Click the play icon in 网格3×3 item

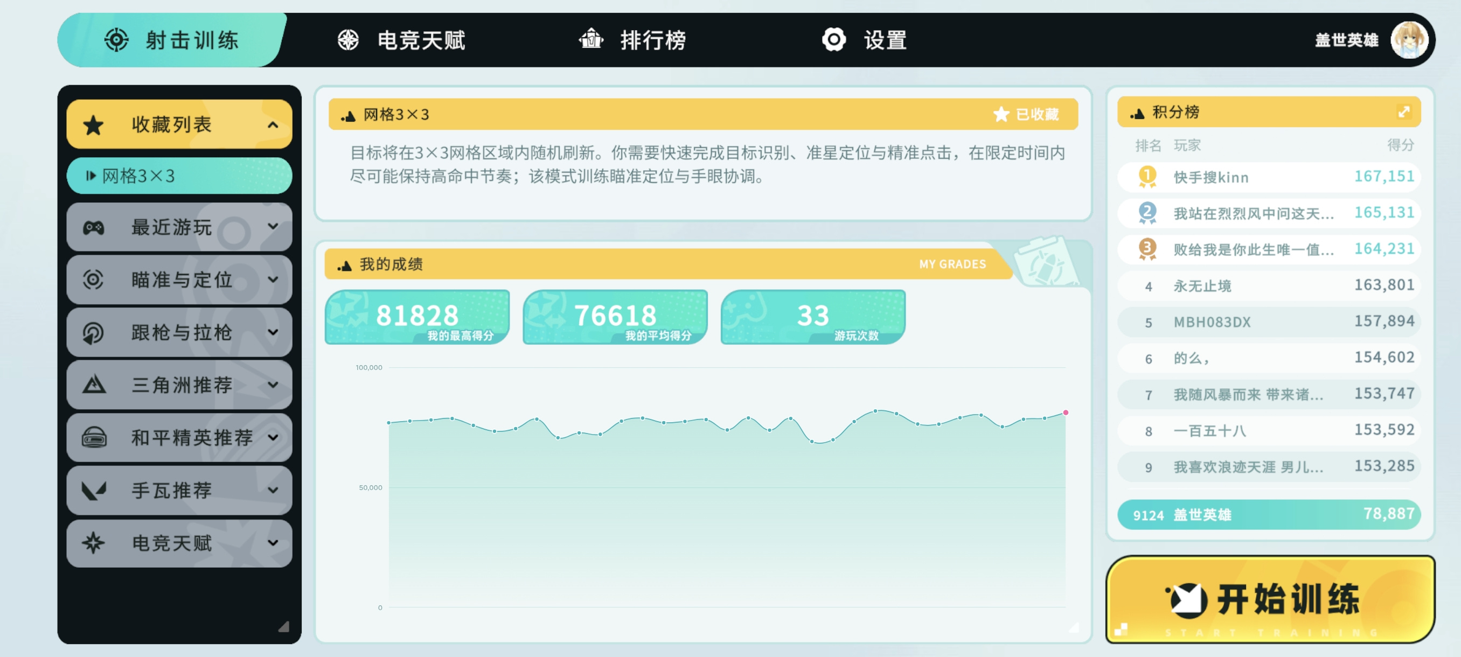point(91,176)
